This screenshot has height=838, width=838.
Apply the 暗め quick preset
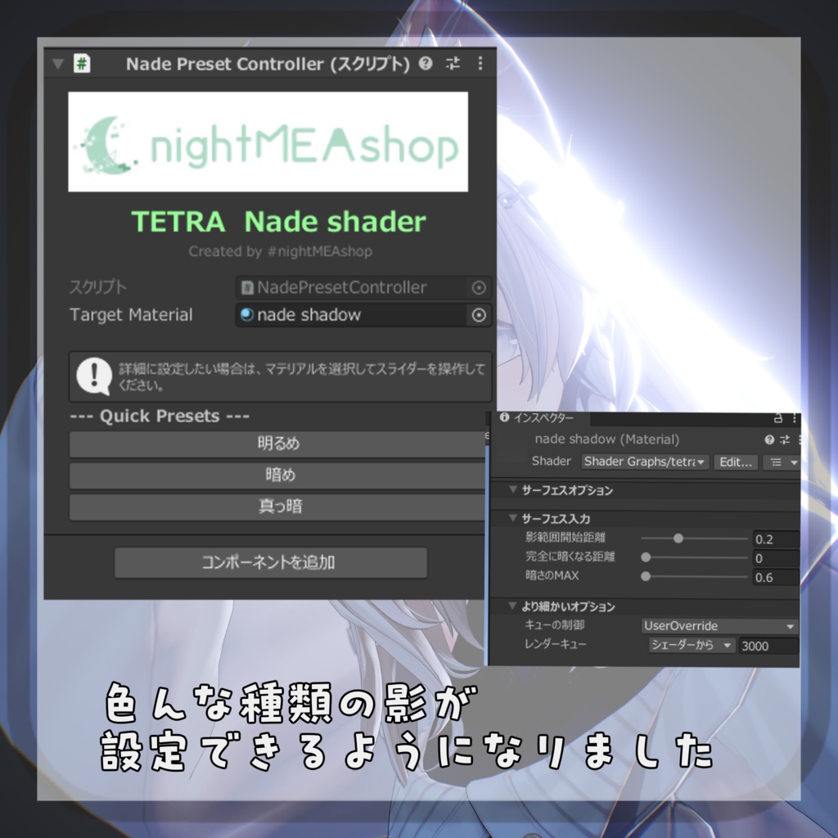[x=278, y=475]
